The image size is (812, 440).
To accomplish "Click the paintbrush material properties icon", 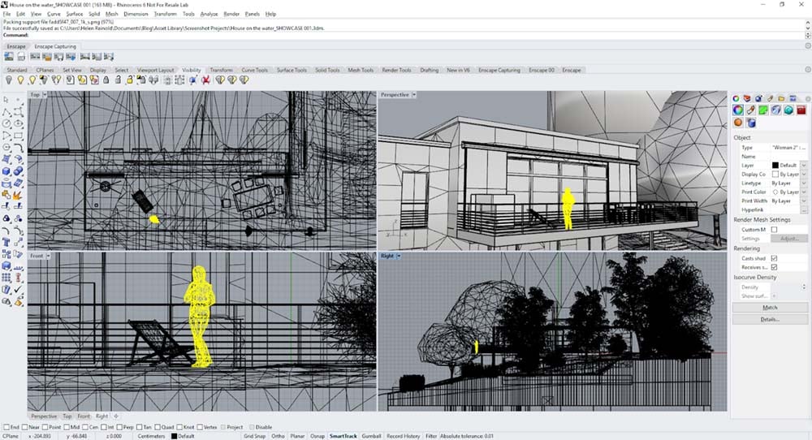I will coord(751,110).
